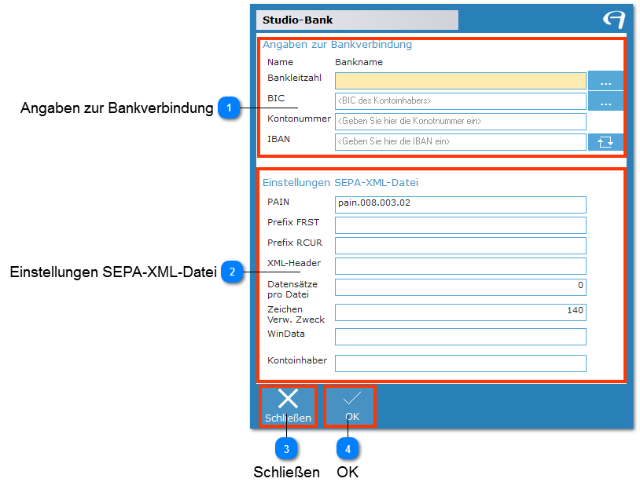Click the WinData label
This screenshot has width=640, height=493.
[x=285, y=334]
